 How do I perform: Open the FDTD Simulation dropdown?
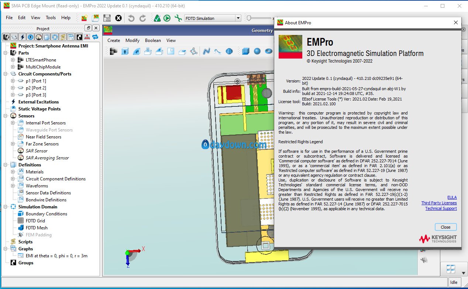(x=213, y=18)
